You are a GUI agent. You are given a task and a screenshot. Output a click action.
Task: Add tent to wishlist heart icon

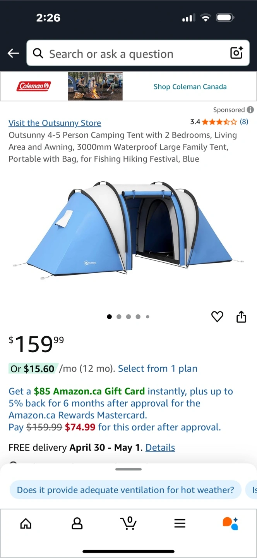217,317
